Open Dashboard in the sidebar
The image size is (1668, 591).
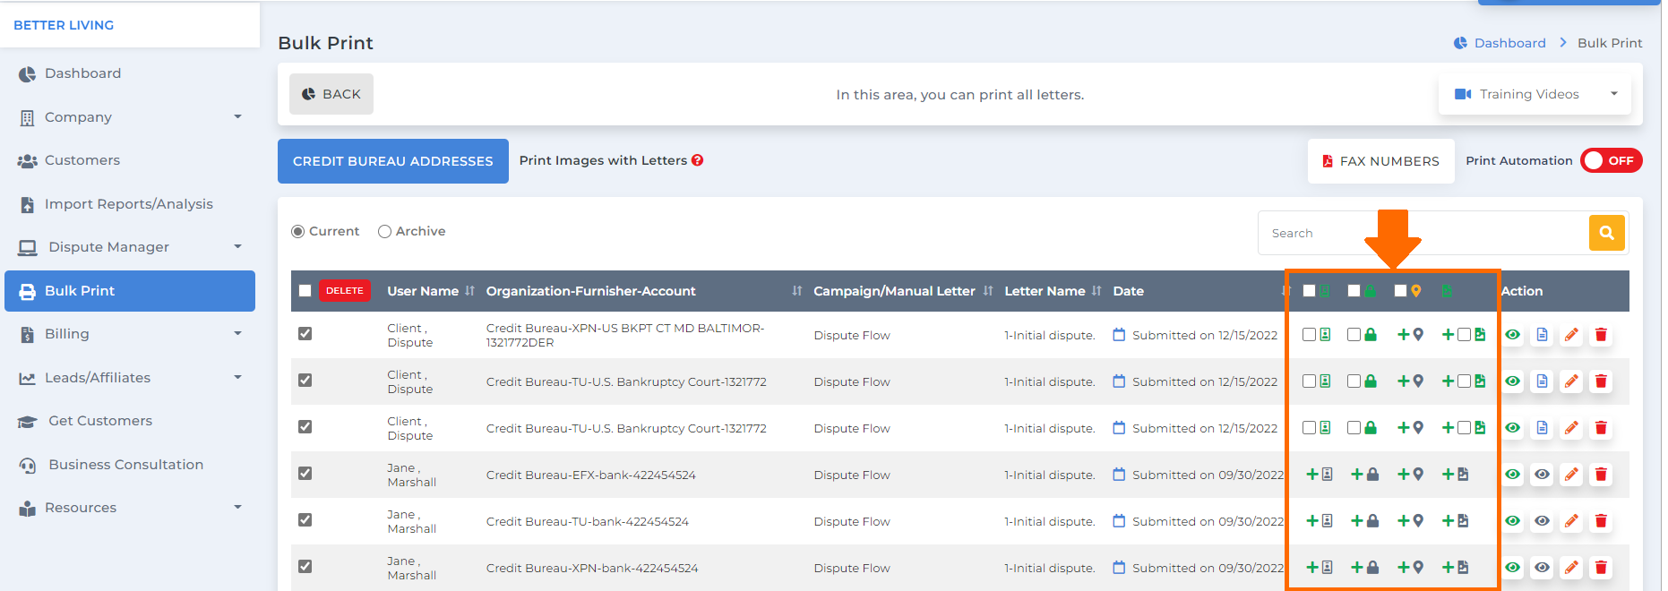coord(130,73)
